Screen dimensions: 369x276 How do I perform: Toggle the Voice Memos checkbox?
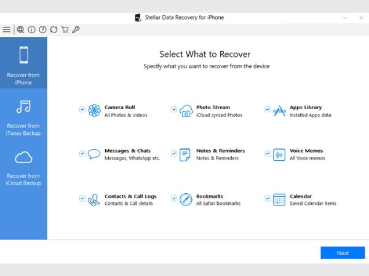point(268,153)
